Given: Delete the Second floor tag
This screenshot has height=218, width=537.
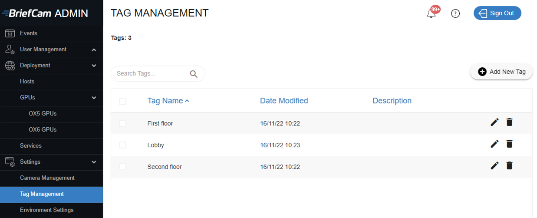Looking at the screenshot, I should (510, 165).
